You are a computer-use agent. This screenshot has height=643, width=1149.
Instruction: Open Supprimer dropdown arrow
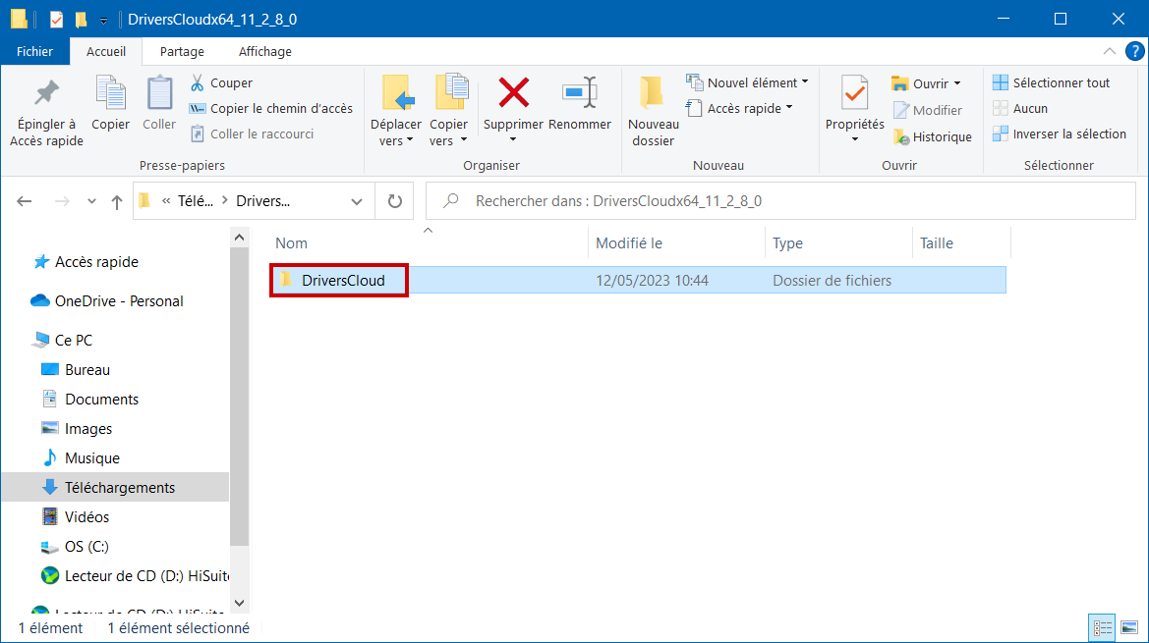[513, 139]
